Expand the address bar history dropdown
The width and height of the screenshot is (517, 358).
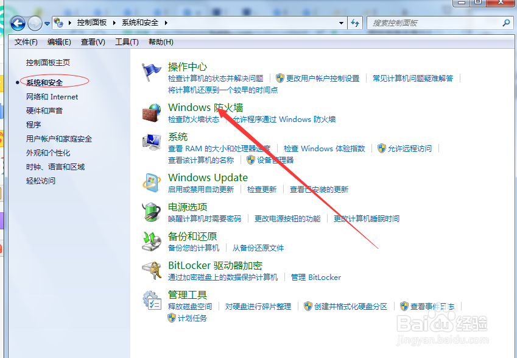click(x=341, y=23)
